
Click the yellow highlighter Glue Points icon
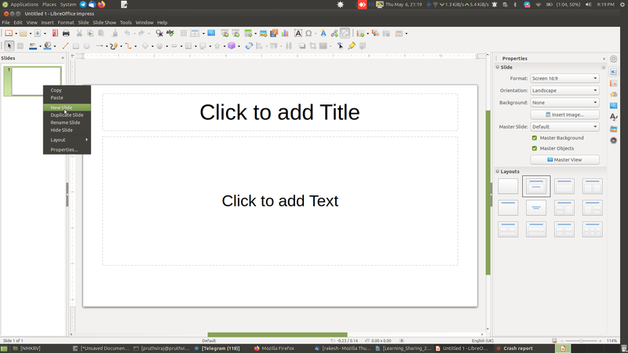coord(352,46)
